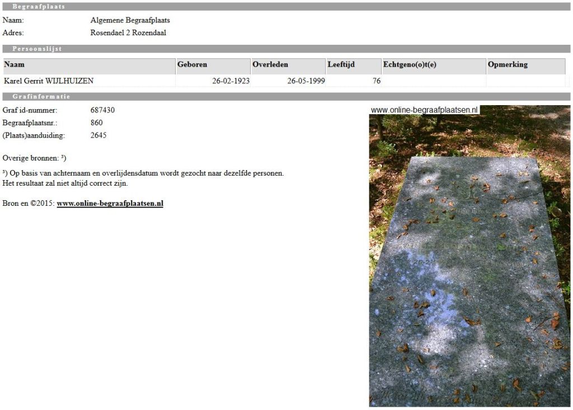
Task: Click the Leeftijd column header
Action: pos(354,66)
